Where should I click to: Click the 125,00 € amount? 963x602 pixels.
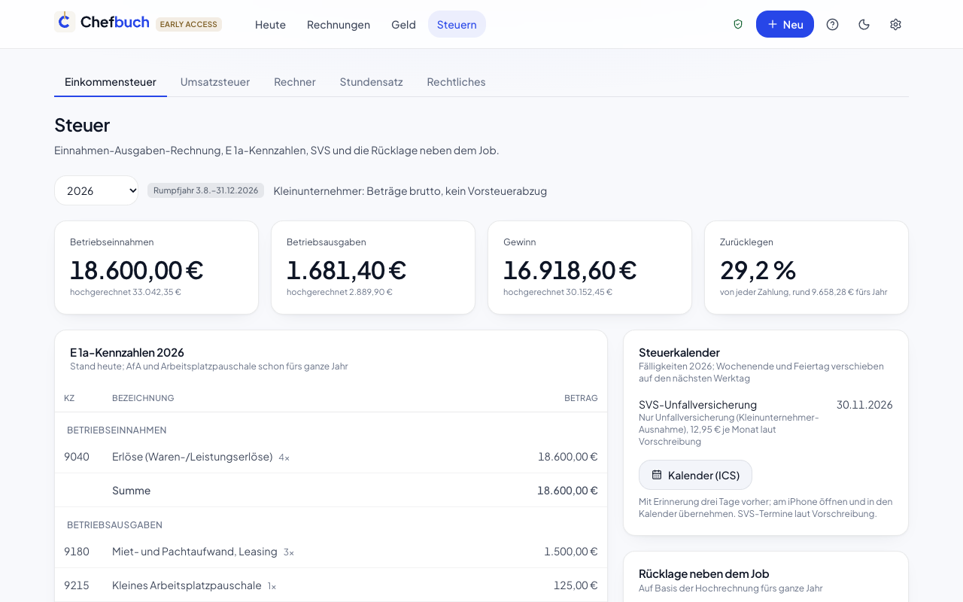point(576,585)
